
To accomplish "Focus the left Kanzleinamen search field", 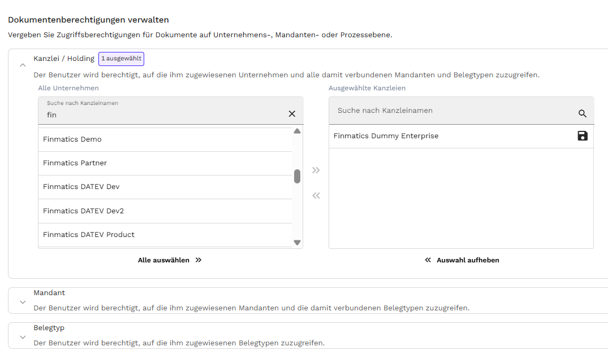I will click(164, 115).
